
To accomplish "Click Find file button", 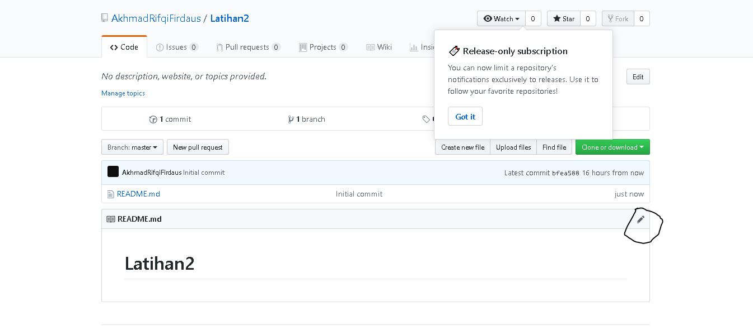I will tap(554, 147).
